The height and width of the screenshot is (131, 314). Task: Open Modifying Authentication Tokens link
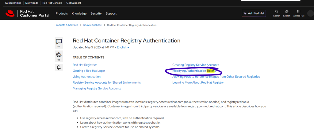(194, 71)
